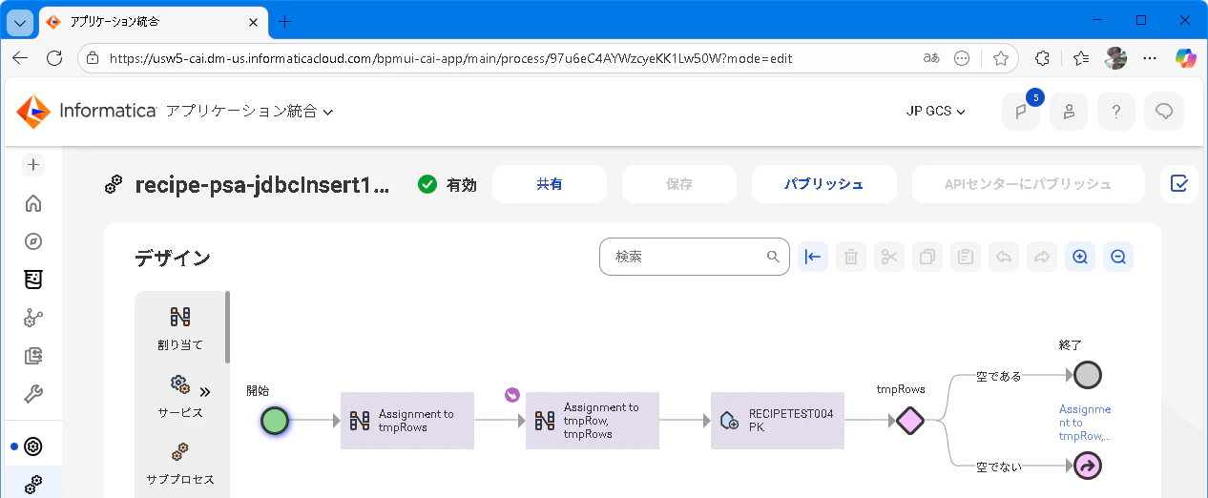Click the browser back arrow
Screen dimensions: 1208x498
click(x=20, y=58)
